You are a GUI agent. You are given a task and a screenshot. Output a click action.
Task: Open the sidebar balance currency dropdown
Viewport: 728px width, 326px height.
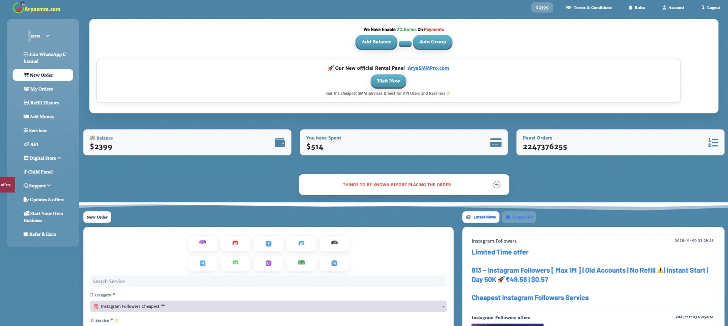coord(47,36)
